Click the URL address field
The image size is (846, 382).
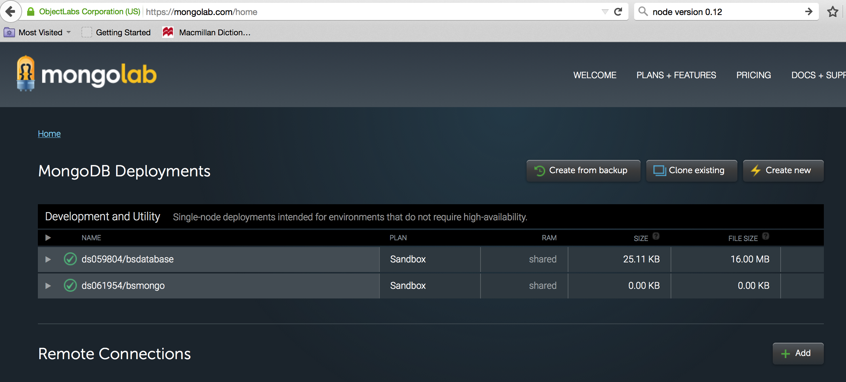pos(372,12)
